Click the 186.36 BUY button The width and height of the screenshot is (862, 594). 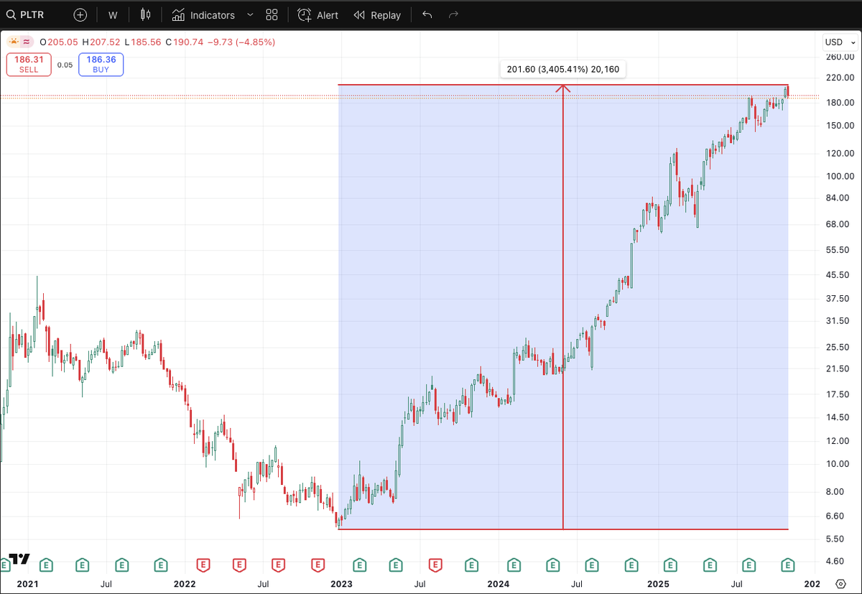tap(101, 65)
